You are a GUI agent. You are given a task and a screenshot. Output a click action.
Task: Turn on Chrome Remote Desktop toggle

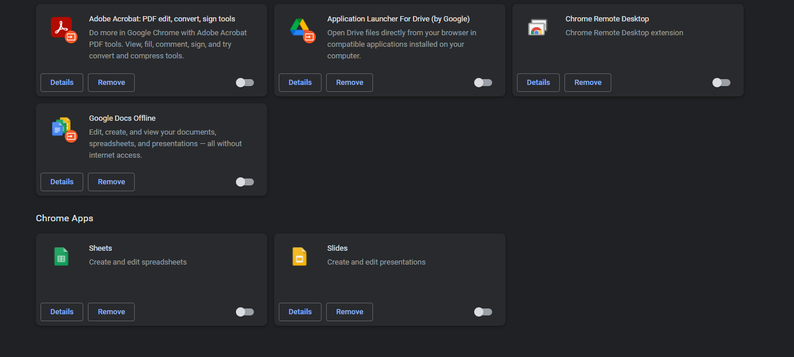721,83
